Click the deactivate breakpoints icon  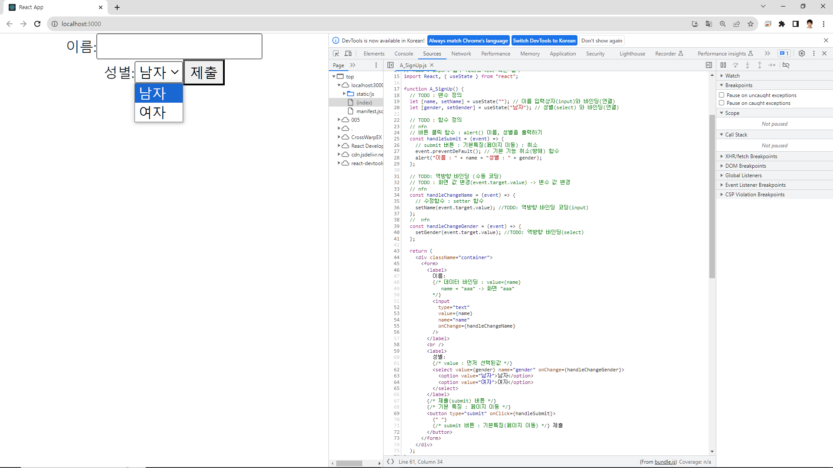pos(786,65)
